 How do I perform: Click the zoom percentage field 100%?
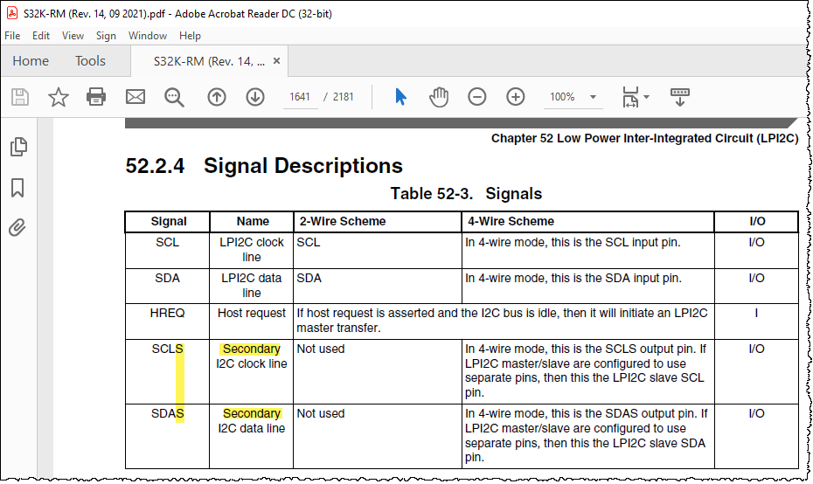pos(563,97)
